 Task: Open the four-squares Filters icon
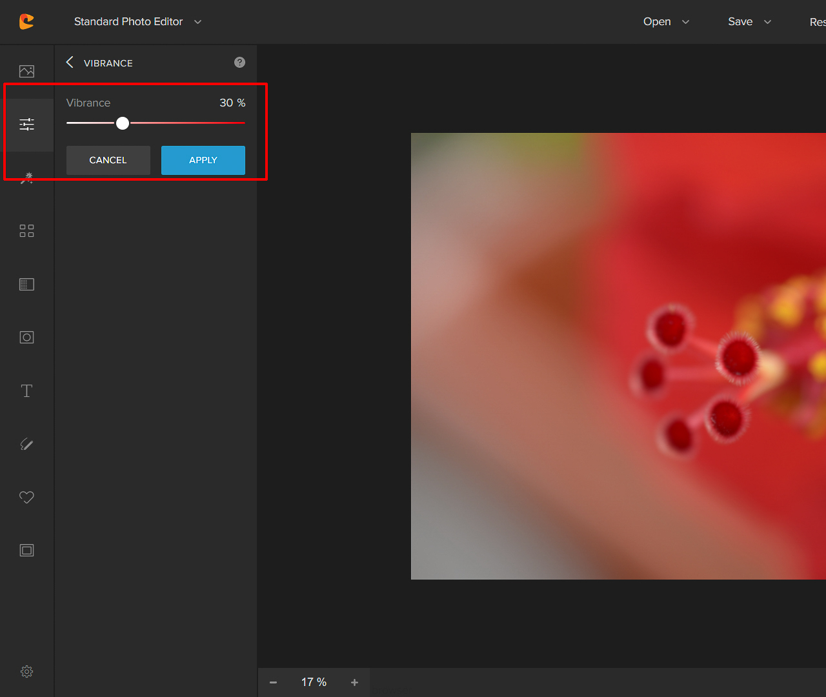(26, 231)
